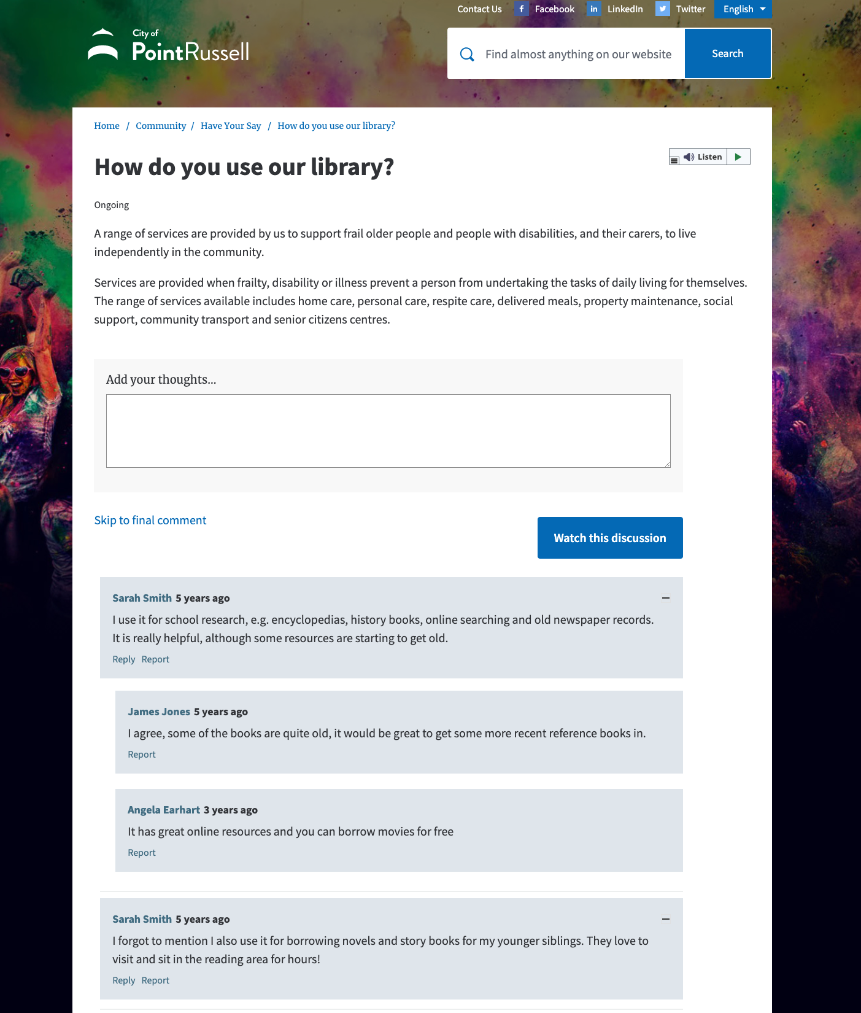
Task: Click the Facebook icon in header
Action: [x=522, y=9]
